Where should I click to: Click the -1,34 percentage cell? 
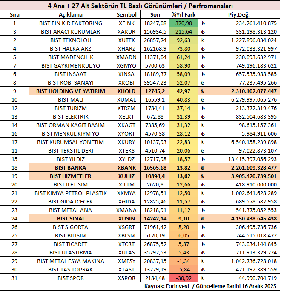point(184,261)
